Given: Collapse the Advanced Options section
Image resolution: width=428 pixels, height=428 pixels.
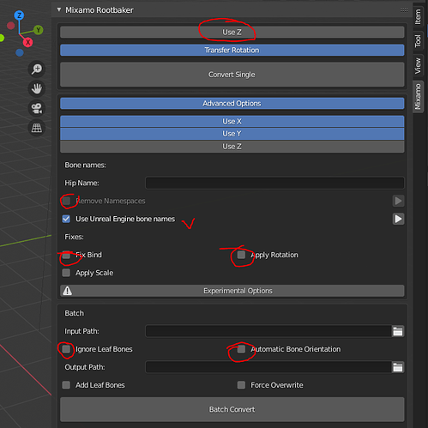Looking at the screenshot, I should coord(232,104).
